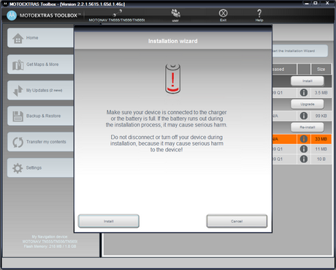Click the Install button in the wizard
Screen dimensions: 336x270
pos(109,221)
